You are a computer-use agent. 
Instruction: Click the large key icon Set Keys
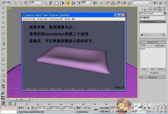pyautogui.click(x=96, y=110)
